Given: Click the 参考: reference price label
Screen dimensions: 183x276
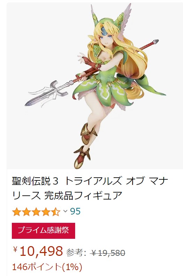Looking at the screenshot, I should point(76,253).
